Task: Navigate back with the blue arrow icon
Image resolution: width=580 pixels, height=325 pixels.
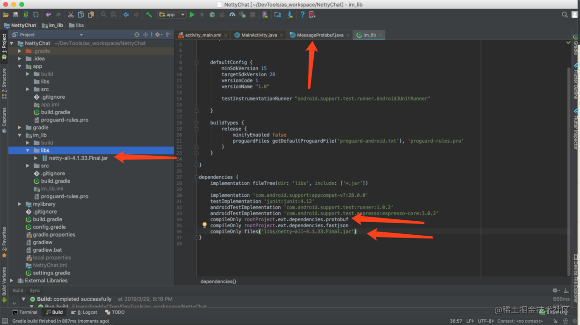Action: [x=126, y=15]
